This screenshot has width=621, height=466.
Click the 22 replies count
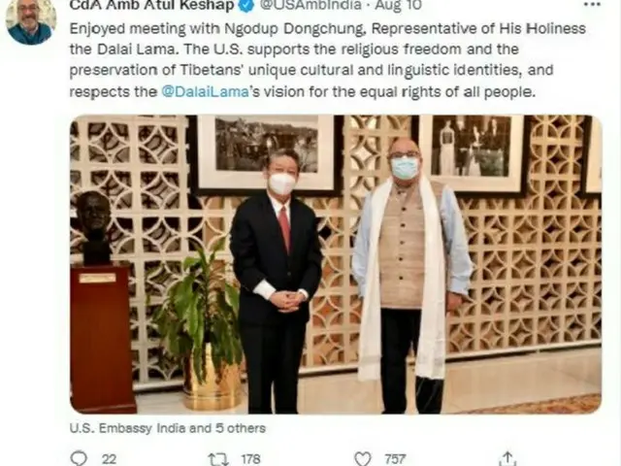tap(109, 459)
